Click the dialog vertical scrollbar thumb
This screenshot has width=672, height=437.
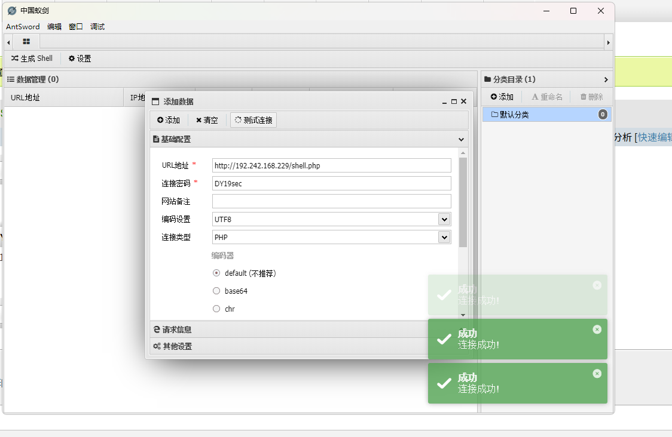[463, 202]
